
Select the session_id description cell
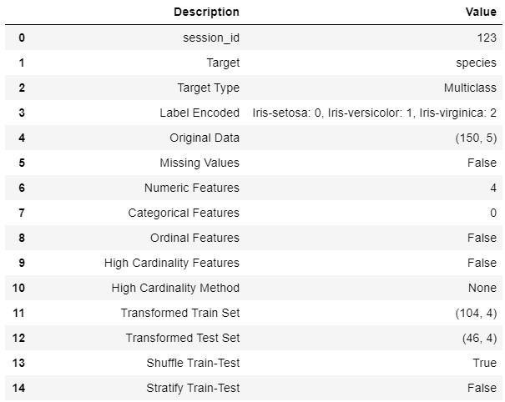coord(212,38)
